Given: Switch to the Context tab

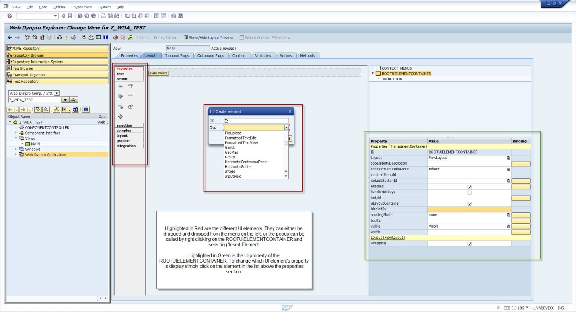Looking at the screenshot, I should coord(239,55).
